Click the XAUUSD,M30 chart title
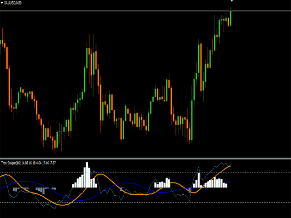Screen dimensions: 291x218 [13, 3]
